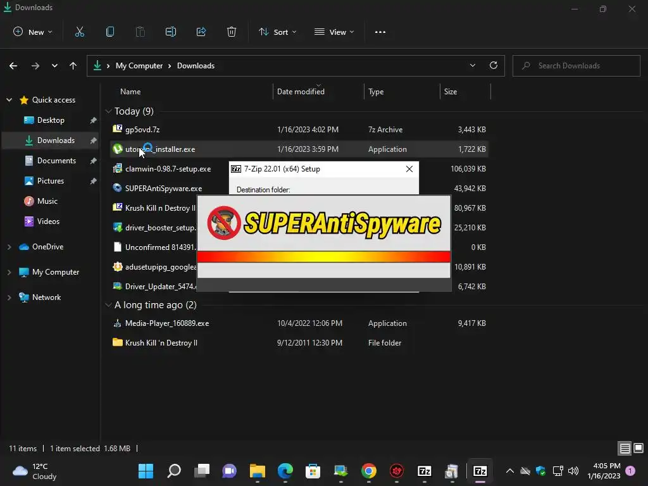Click the active 7z setup taskbar icon
The height and width of the screenshot is (486, 648).
(480, 471)
